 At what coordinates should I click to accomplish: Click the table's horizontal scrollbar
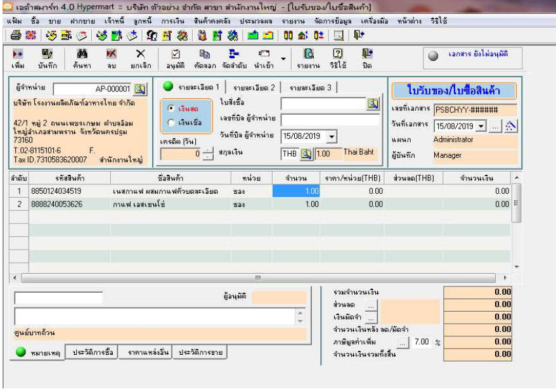click(x=258, y=277)
